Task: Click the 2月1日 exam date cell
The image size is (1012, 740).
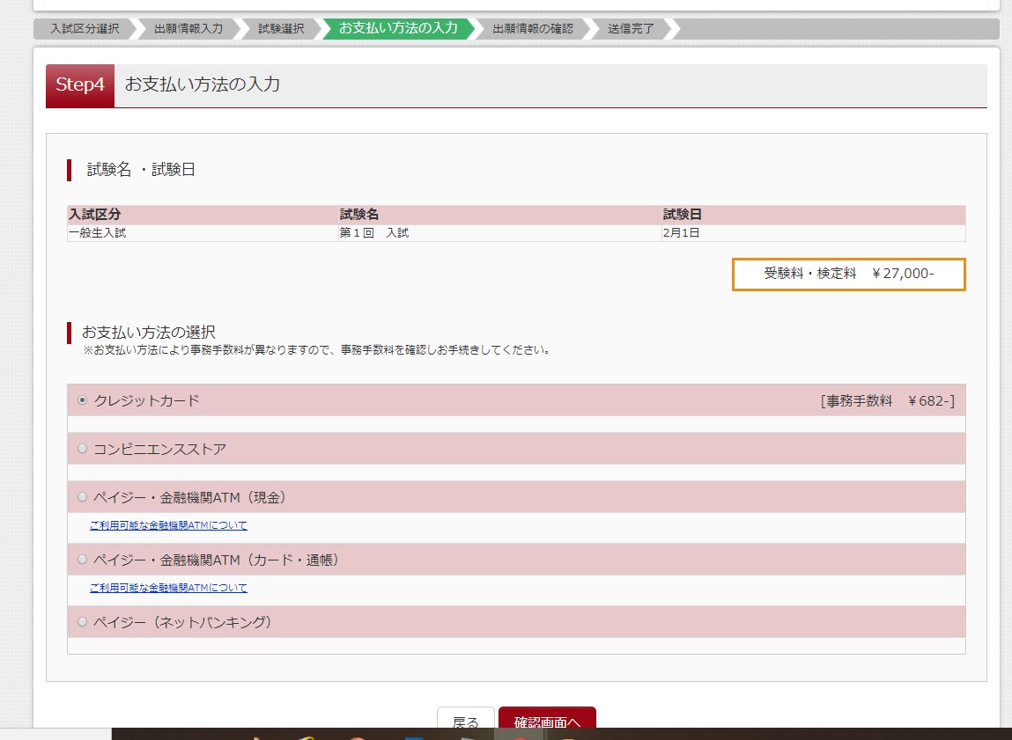Action: click(814, 232)
